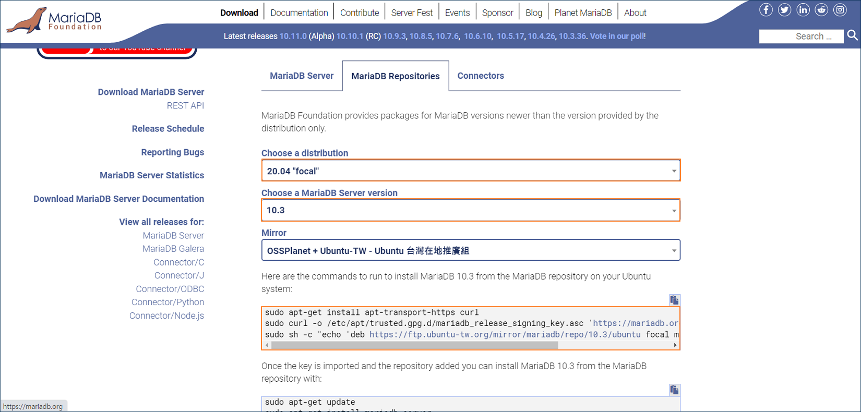861x412 pixels.
Task: Open the MariaDB Server version dropdown
Action: [470, 210]
